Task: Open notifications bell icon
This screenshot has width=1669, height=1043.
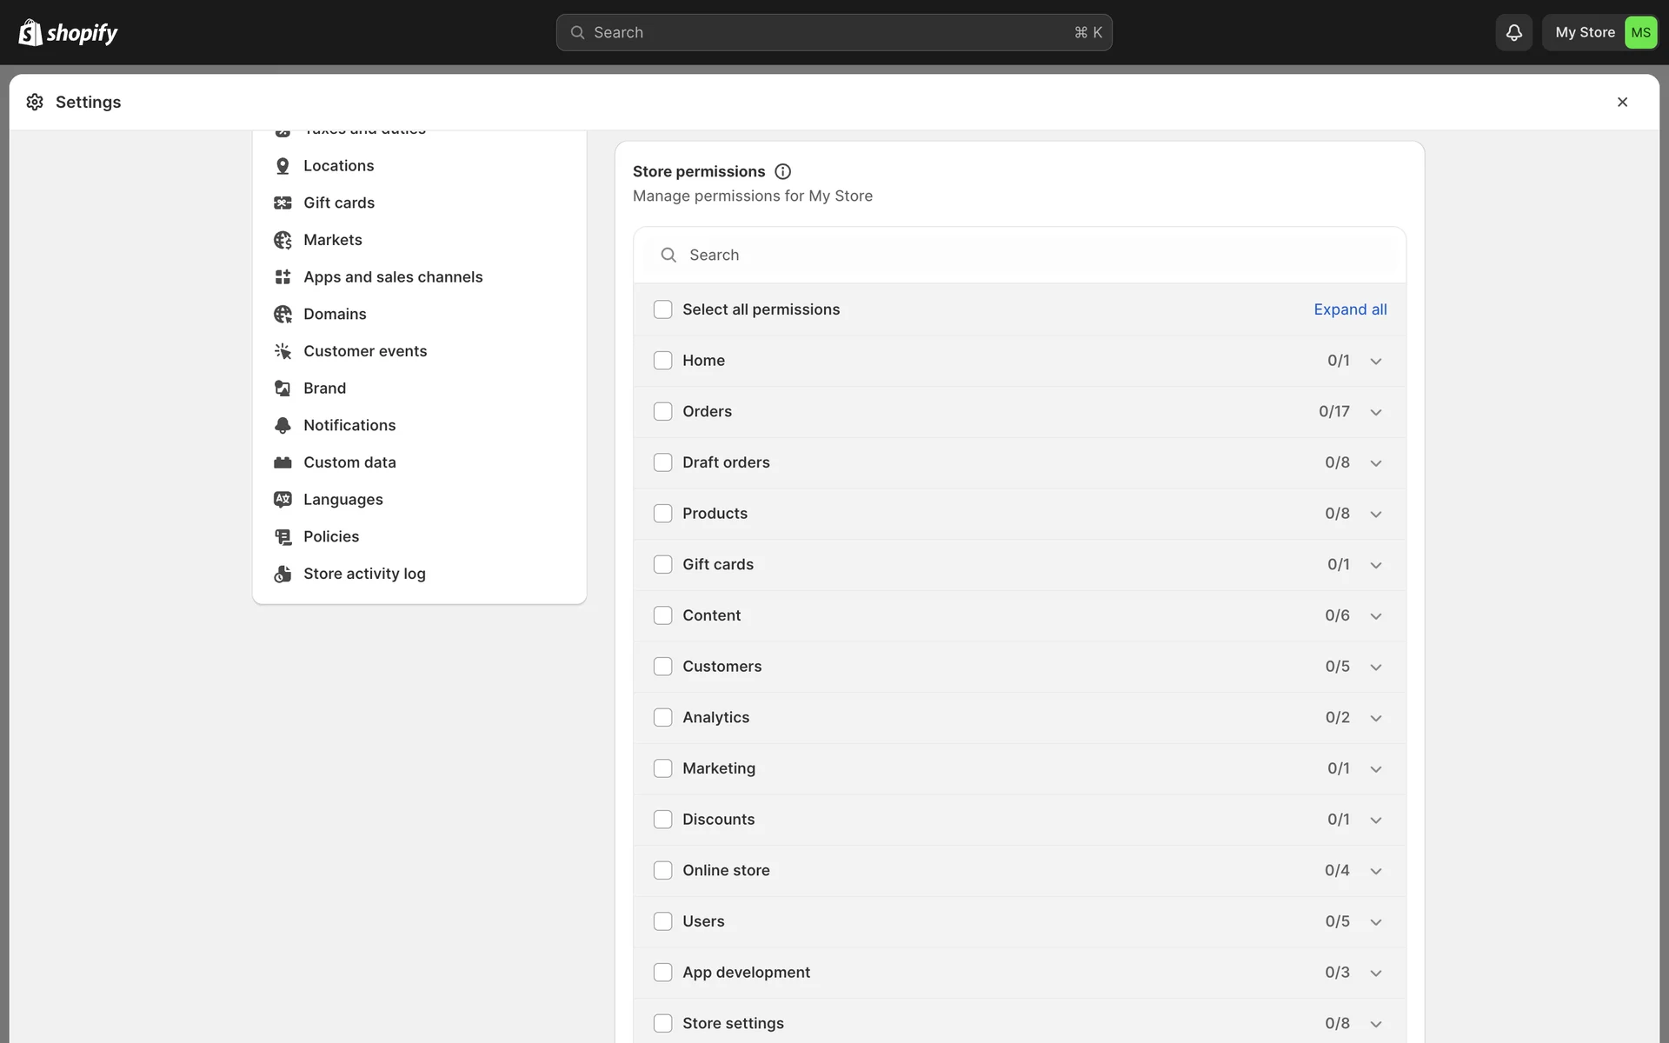Action: (x=1513, y=32)
